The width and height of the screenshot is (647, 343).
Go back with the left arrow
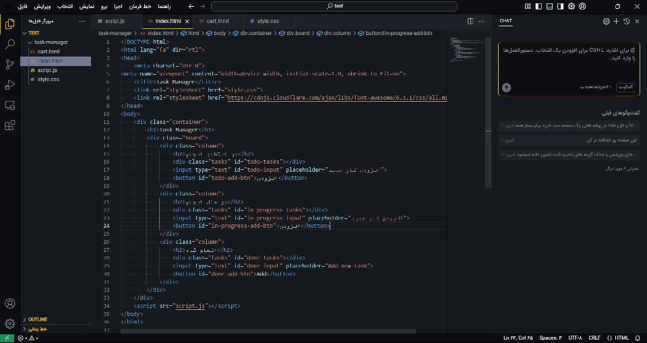pyautogui.click(x=191, y=6)
